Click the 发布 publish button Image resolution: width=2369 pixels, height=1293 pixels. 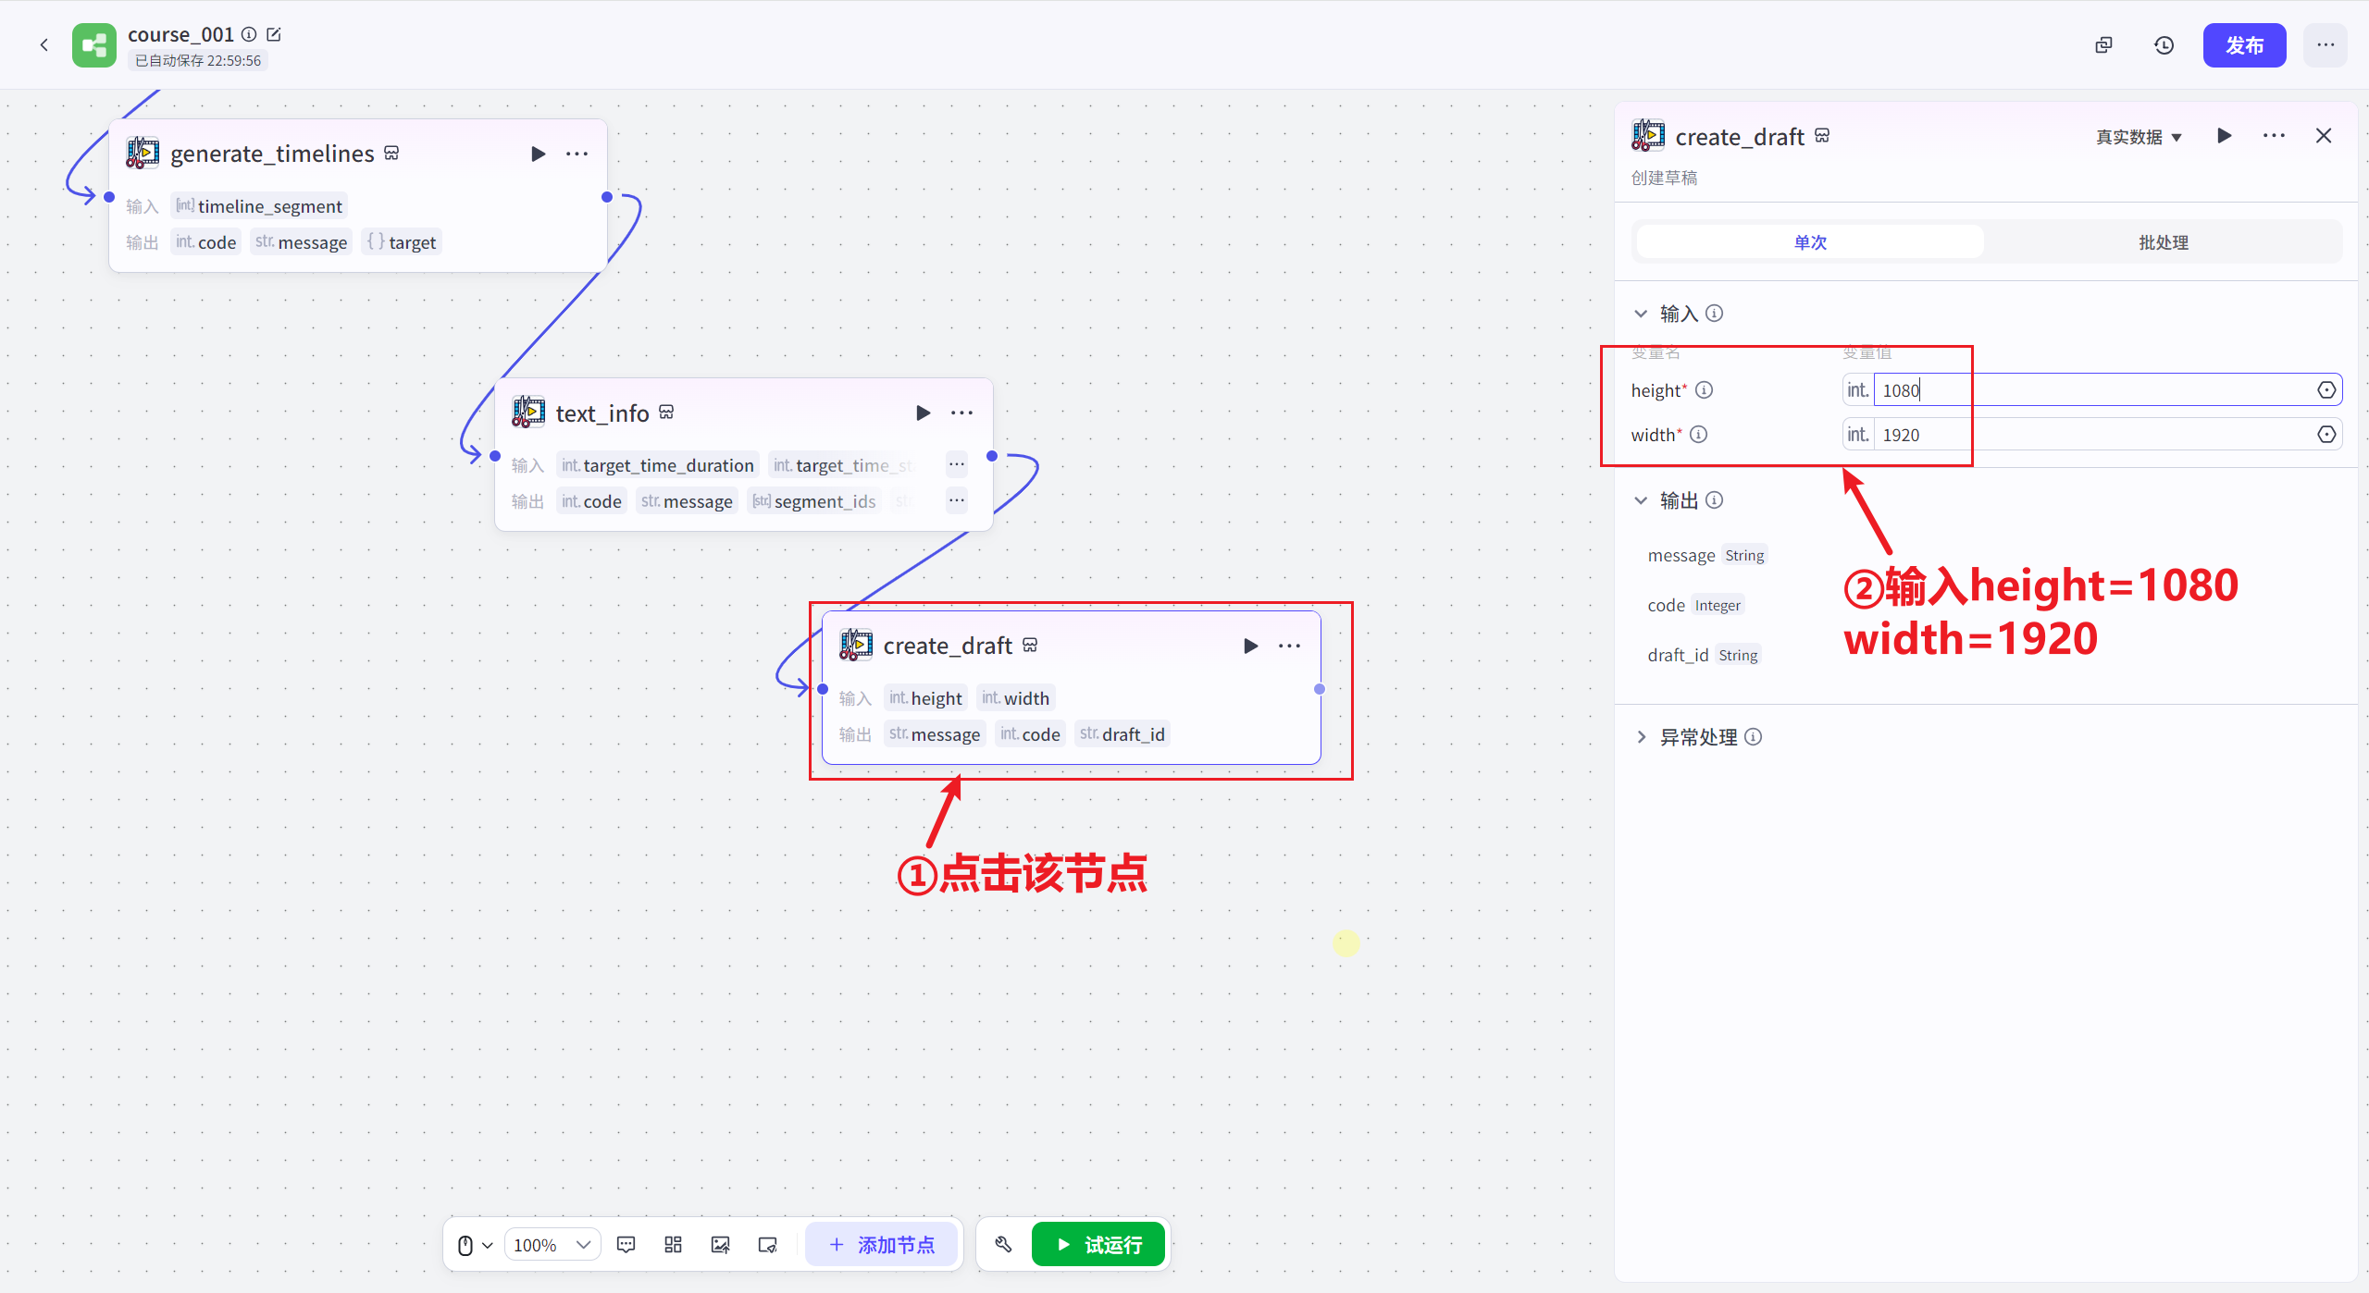2244,45
